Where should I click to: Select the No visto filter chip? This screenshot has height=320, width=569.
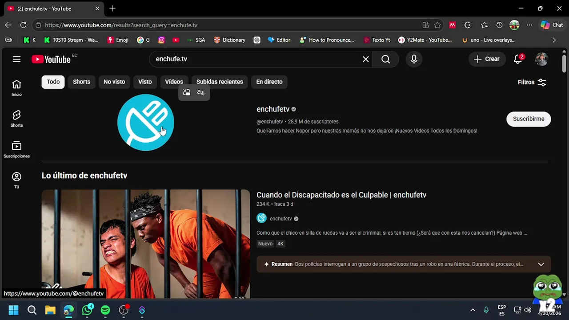click(114, 82)
